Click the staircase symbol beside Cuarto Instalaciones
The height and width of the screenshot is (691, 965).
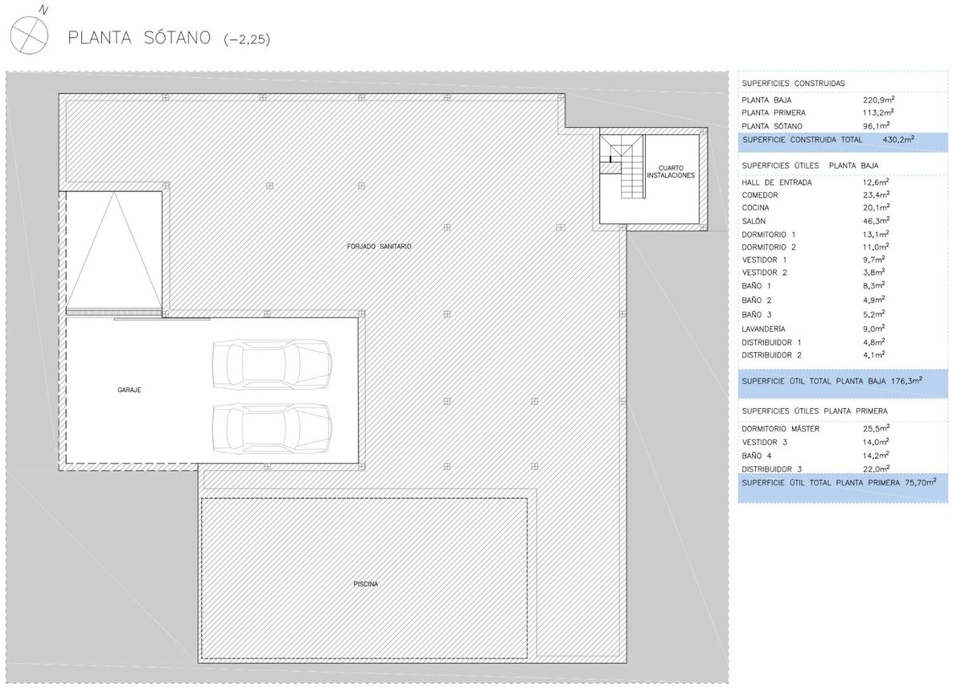tap(626, 167)
